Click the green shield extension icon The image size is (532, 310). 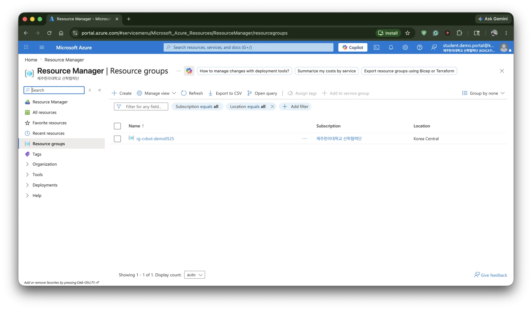(x=424, y=33)
